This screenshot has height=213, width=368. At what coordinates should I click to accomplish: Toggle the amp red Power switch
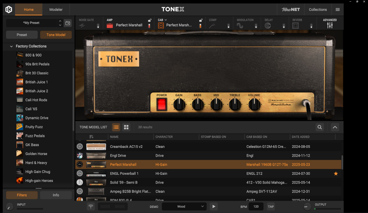162,104
